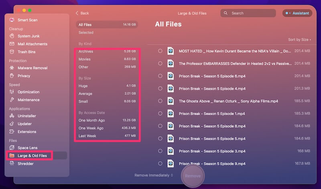Filter by One Month Ago access date
The image size is (321, 189).
(107, 120)
